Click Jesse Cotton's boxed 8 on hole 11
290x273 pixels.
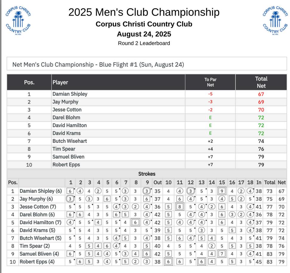click(180, 206)
